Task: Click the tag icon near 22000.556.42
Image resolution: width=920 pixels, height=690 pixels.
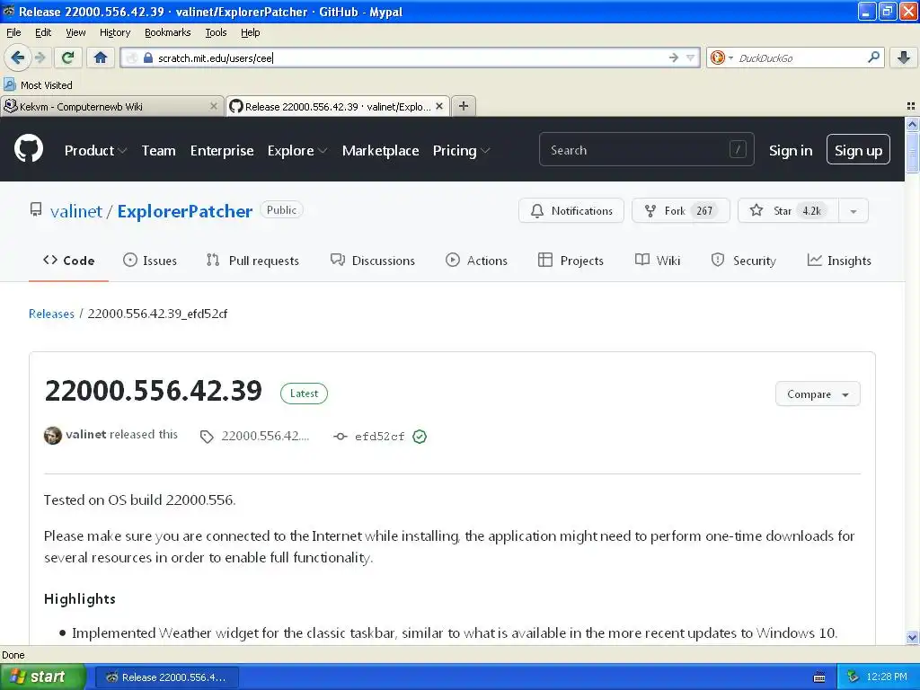Action: pyautogui.click(x=207, y=437)
